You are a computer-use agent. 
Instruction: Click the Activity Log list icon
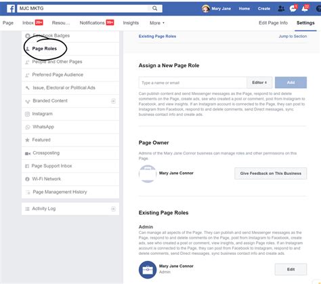[27, 209]
